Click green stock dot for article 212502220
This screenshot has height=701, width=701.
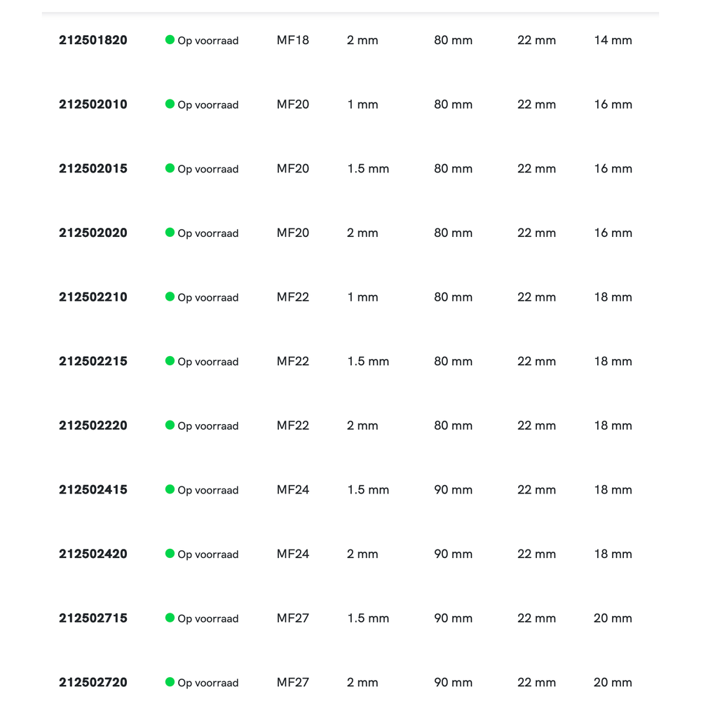pos(170,425)
